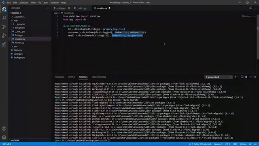Viewport: 259px width, 146px height.
Task: Open form.py in the explorer
Action: pos(19,35)
